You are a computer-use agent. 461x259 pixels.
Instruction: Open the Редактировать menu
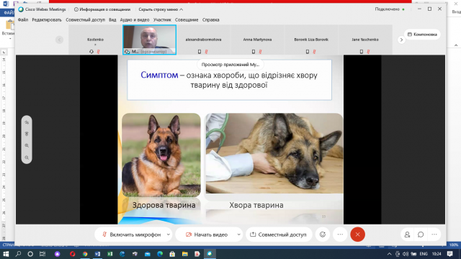47,19
